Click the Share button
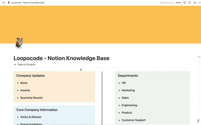Screen dimensions: 201x125 (x=178, y=3)
